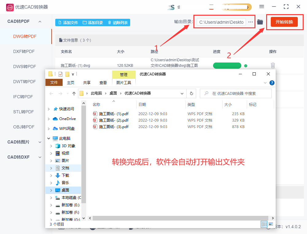Expand the Explorer ribbon chevron

(265, 83)
